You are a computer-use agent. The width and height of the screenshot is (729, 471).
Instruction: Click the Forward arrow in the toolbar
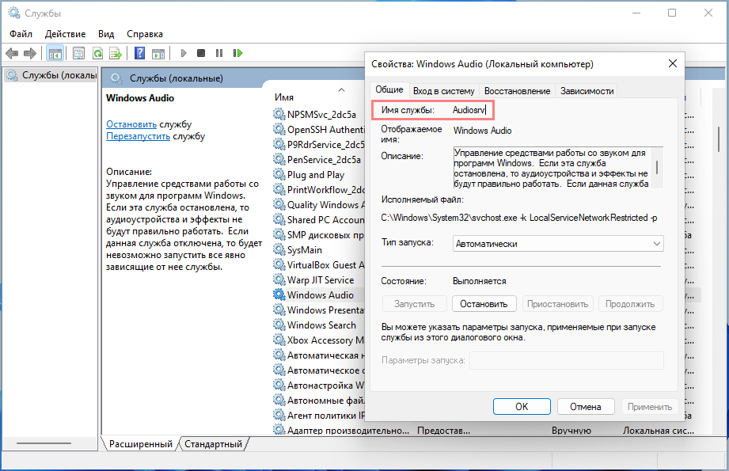tap(30, 54)
